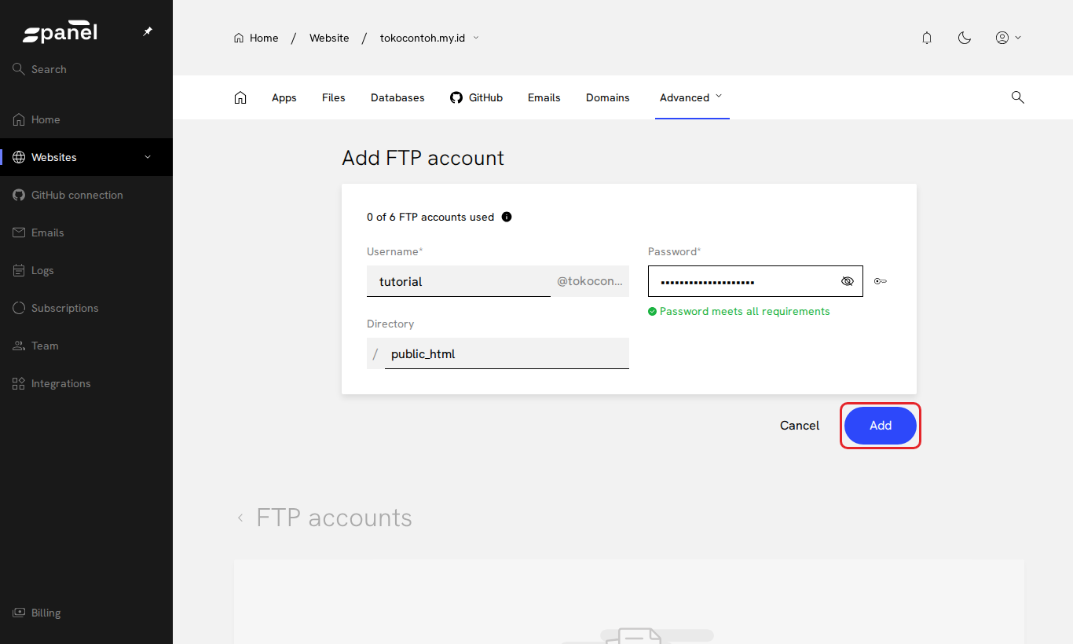This screenshot has height=644, width=1073.
Task: Open the GitHub tab
Action: [x=476, y=97]
